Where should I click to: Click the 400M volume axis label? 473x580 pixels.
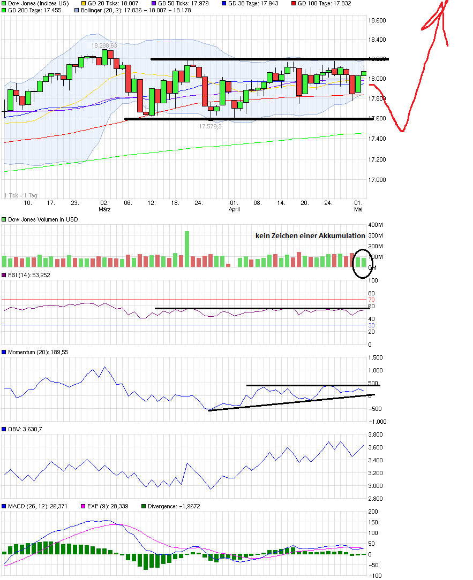[376, 225]
